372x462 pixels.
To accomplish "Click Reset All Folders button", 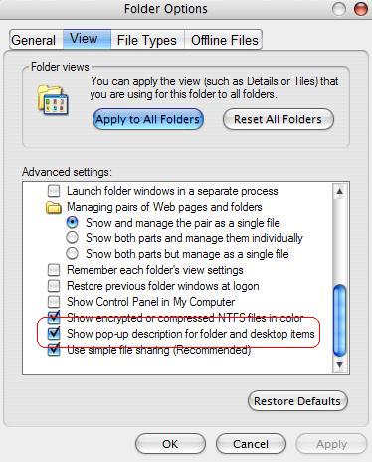I will [279, 119].
